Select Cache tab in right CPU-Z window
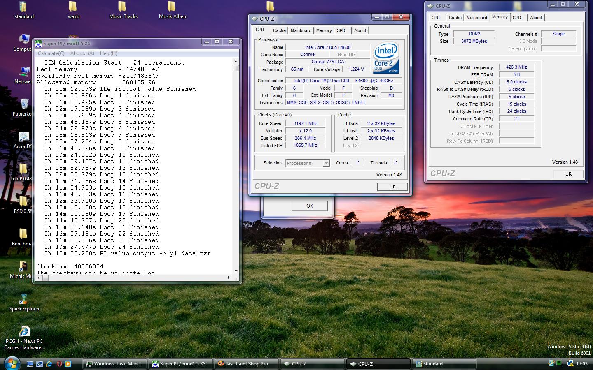 tap(455, 18)
